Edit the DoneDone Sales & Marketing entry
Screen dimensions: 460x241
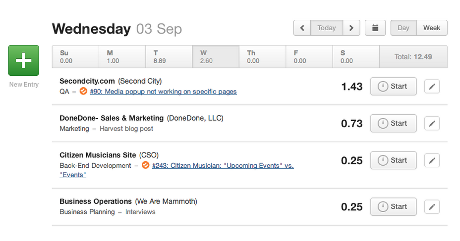click(432, 124)
